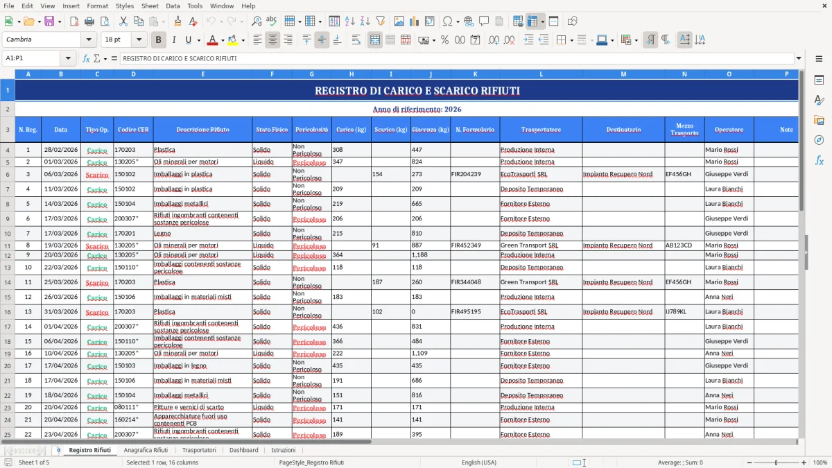
Task: Click the Print icon
Action: [x=89, y=21]
